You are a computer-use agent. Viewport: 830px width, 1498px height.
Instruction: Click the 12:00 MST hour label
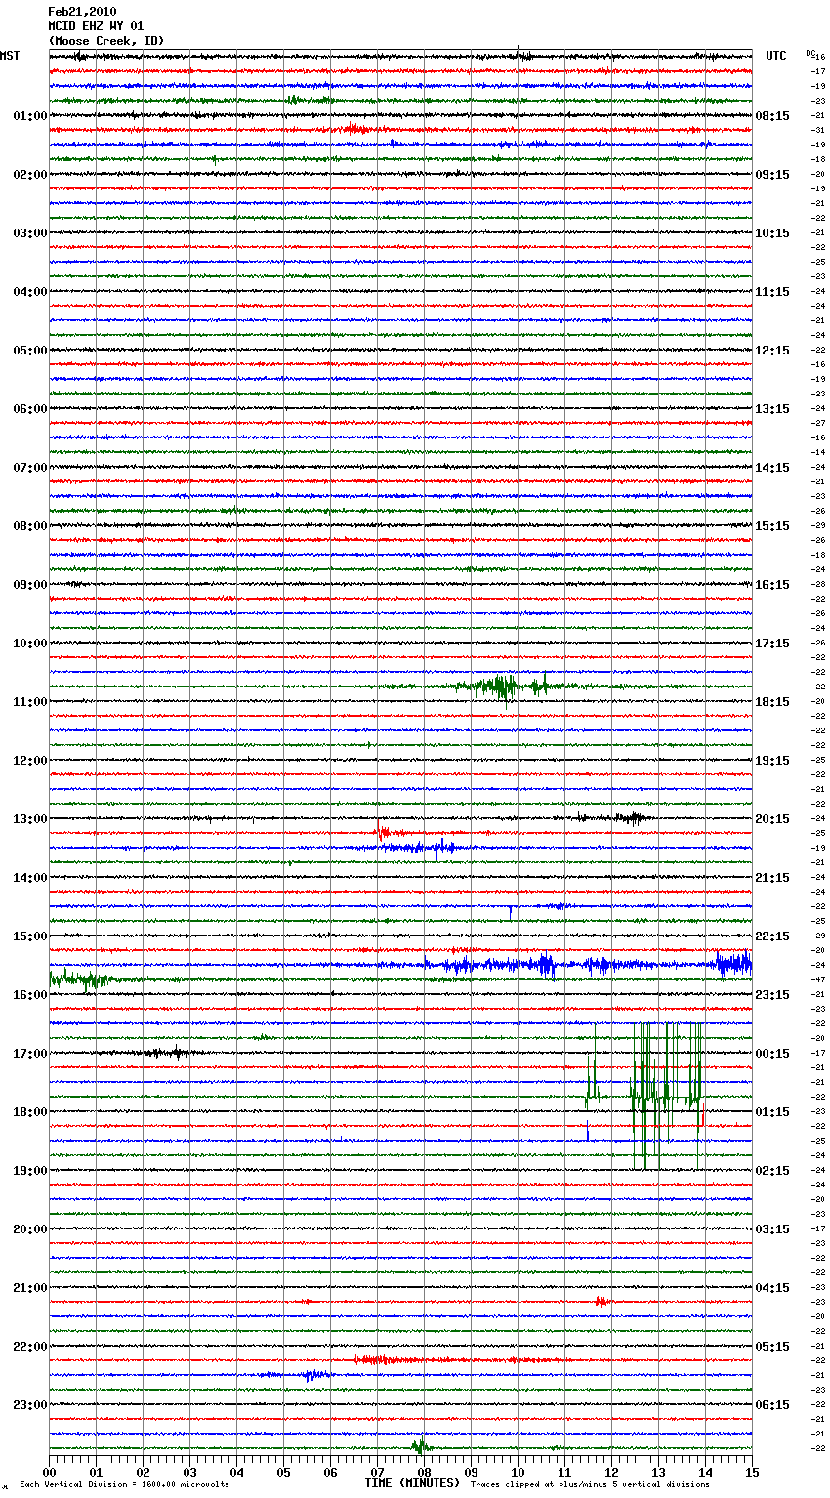click(30, 761)
